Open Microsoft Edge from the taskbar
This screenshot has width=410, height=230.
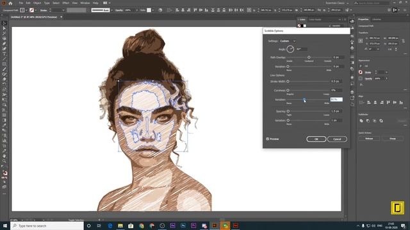[110, 226]
